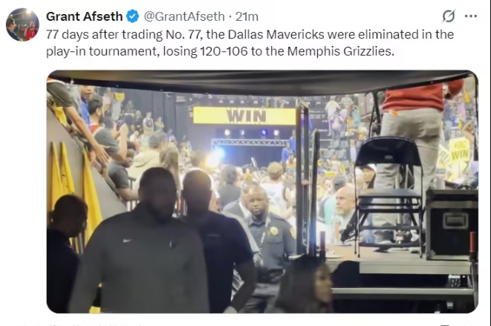Click the bright stage spotlight in video
491x326 pixels.
(x=217, y=156)
